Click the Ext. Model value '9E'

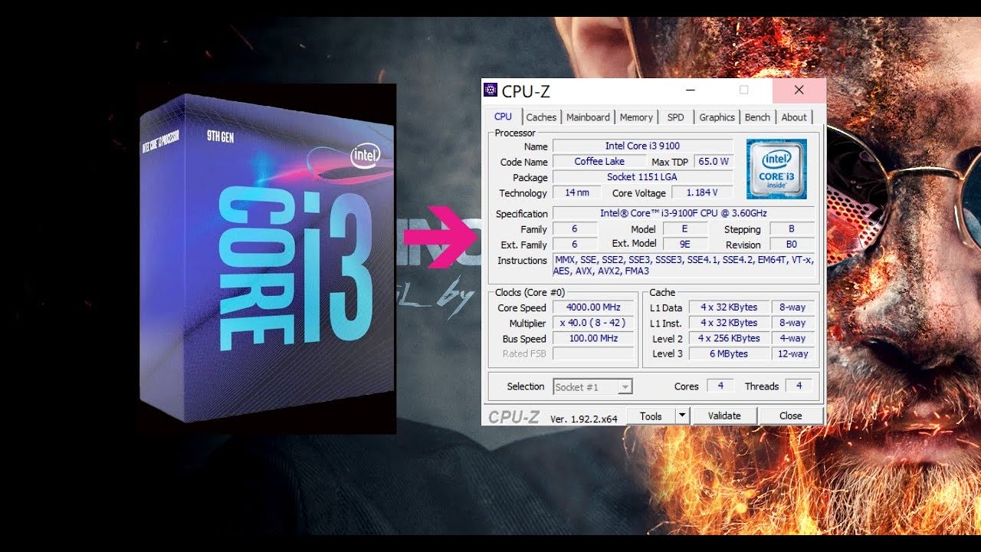[x=684, y=245]
